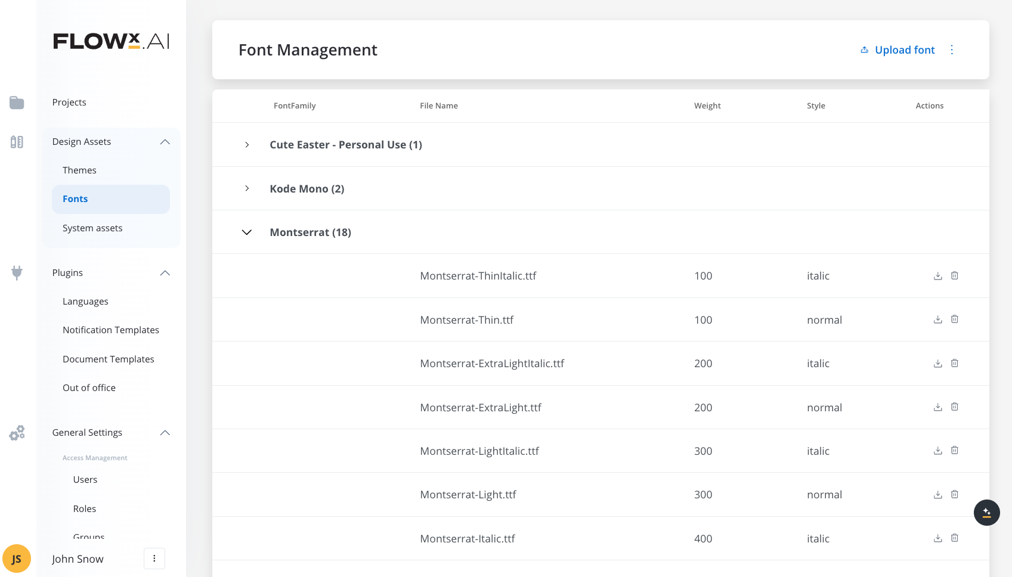1012x577 pixels.
Task: Click the Font Management page title
Action: [308, 50]
